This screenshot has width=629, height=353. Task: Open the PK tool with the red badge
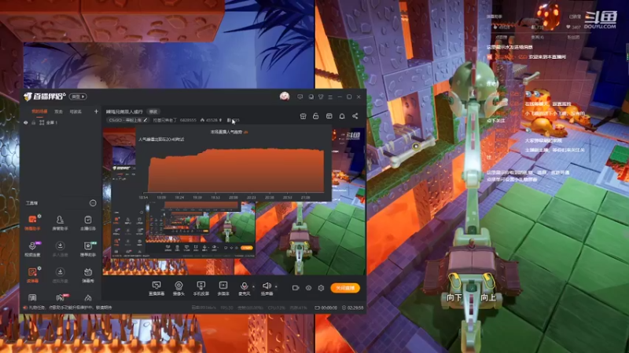tap(61, 297)
